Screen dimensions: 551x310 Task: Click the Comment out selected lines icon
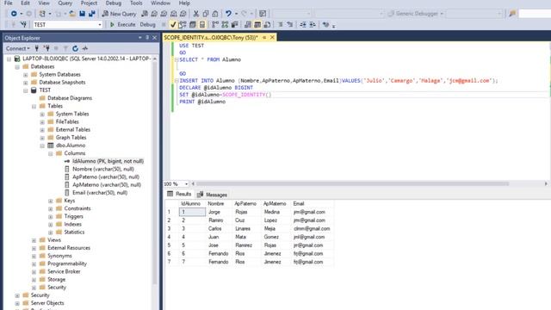tap(281, 25)
